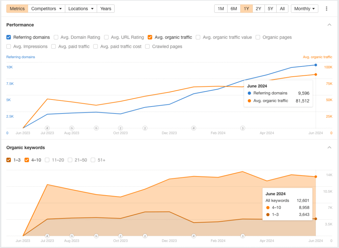Open the Competitors dropdown

[46, 9]
